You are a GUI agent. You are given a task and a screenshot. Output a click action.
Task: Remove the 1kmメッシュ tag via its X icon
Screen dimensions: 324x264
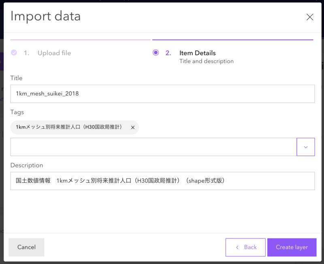coord(132,127)
